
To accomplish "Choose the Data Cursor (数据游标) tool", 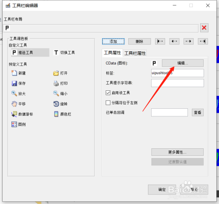I will click(22, 114).
